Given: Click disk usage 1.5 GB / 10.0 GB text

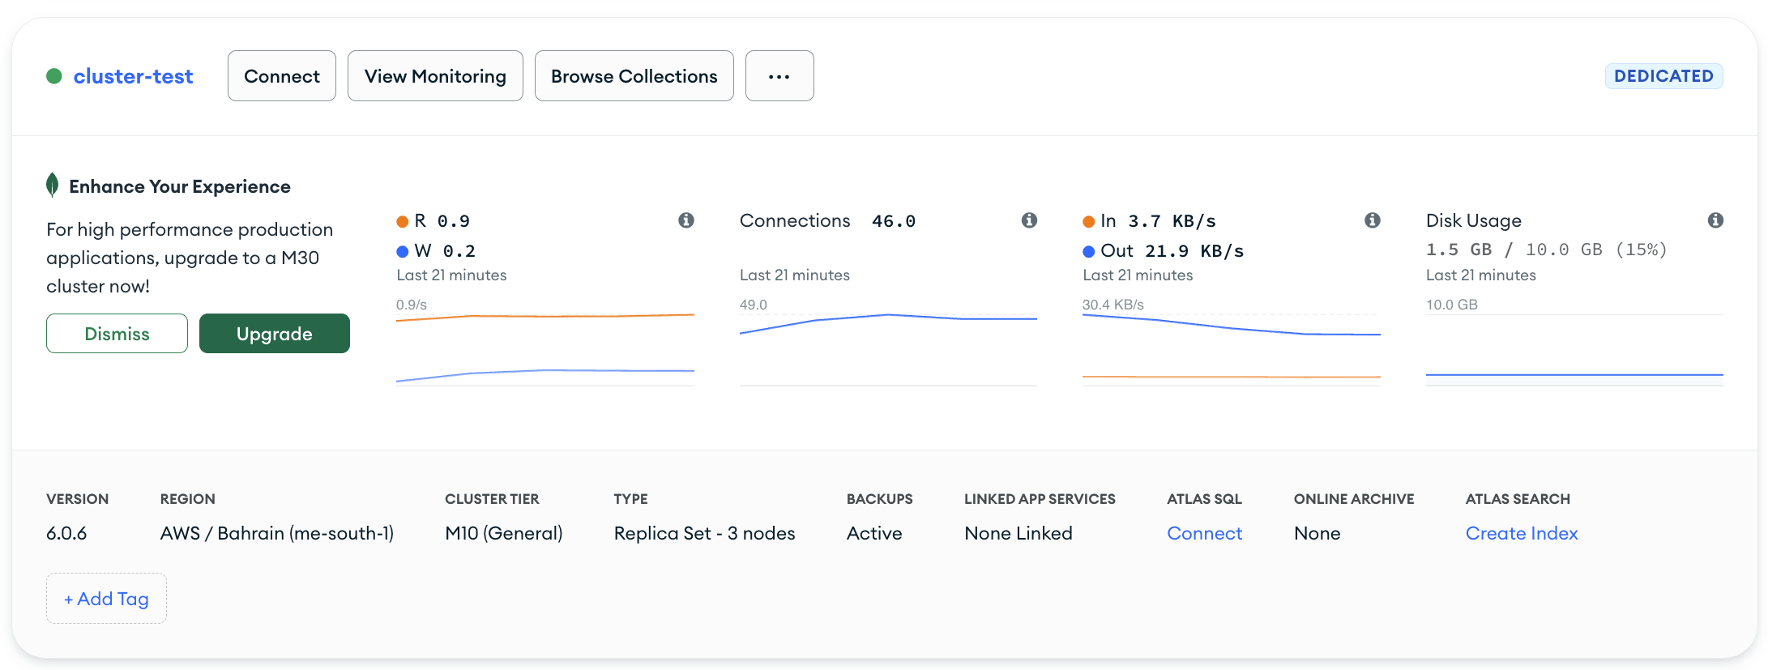Looking at the screenshot, I should click(1547, 250).
